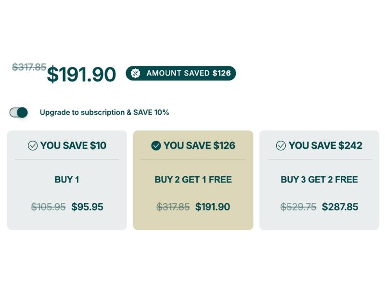The height and width of the screenshot is (289, 385).
Task: Click the crossed-out $529.75 price
Action: pyautogui.click(x=298, y=207)
